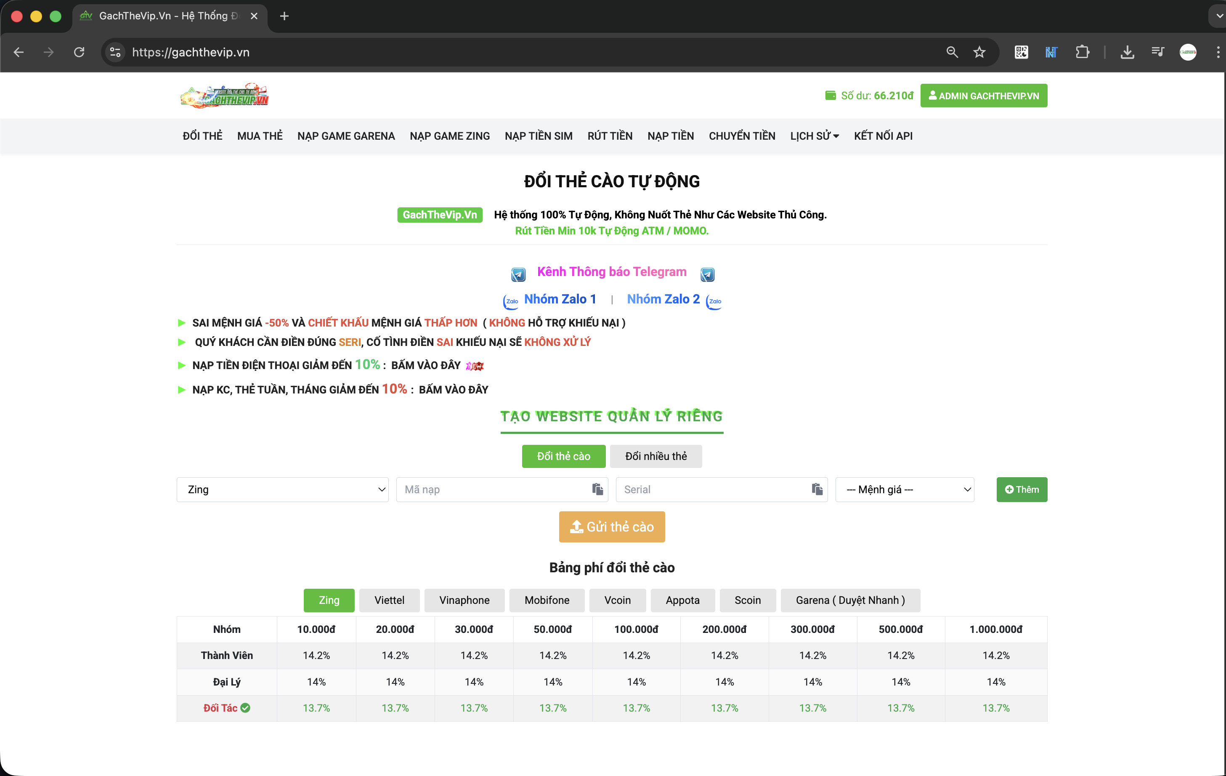
Task: Paste into Serial using clipboard icon
Action: tap(817, 489)
